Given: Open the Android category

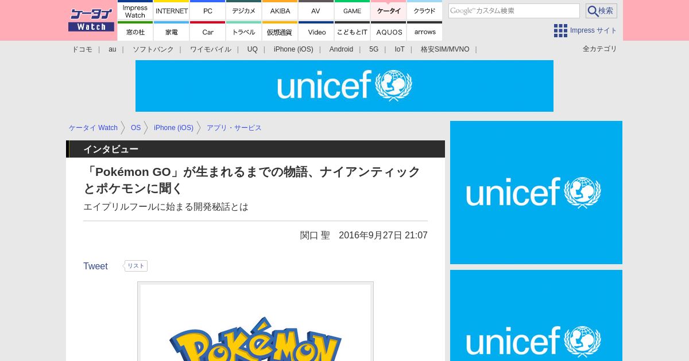Looking at the screenshot, I should 341,49.
